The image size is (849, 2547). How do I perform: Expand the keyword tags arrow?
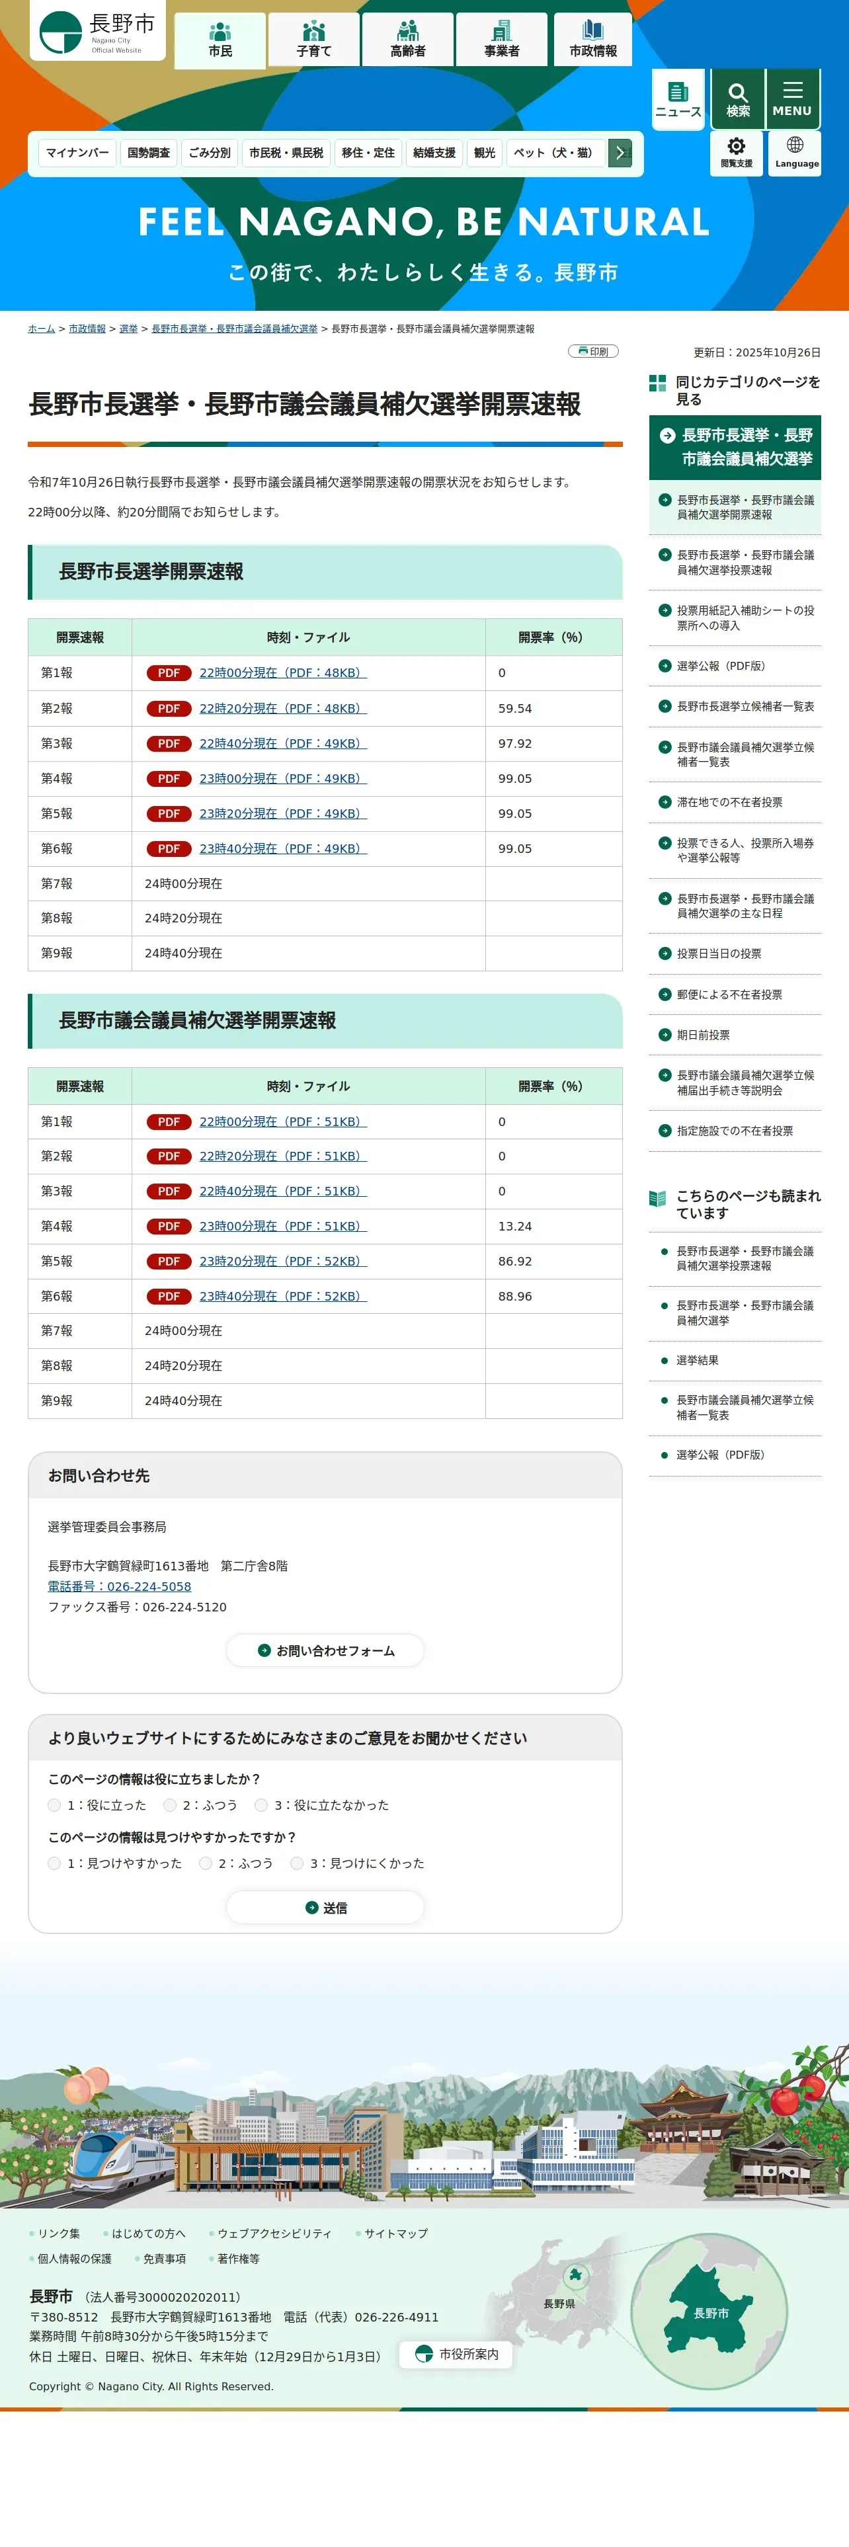coord(620,152)
